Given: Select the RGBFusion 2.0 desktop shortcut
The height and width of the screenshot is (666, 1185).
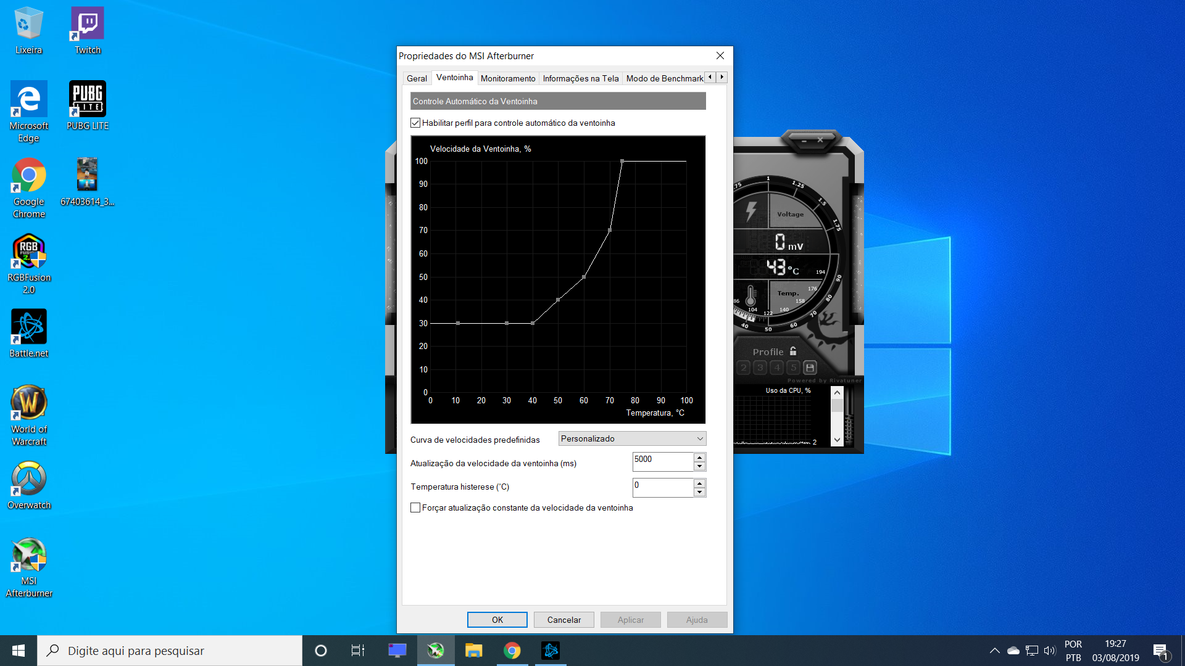Looking at the screenshot, I should 28,264.
